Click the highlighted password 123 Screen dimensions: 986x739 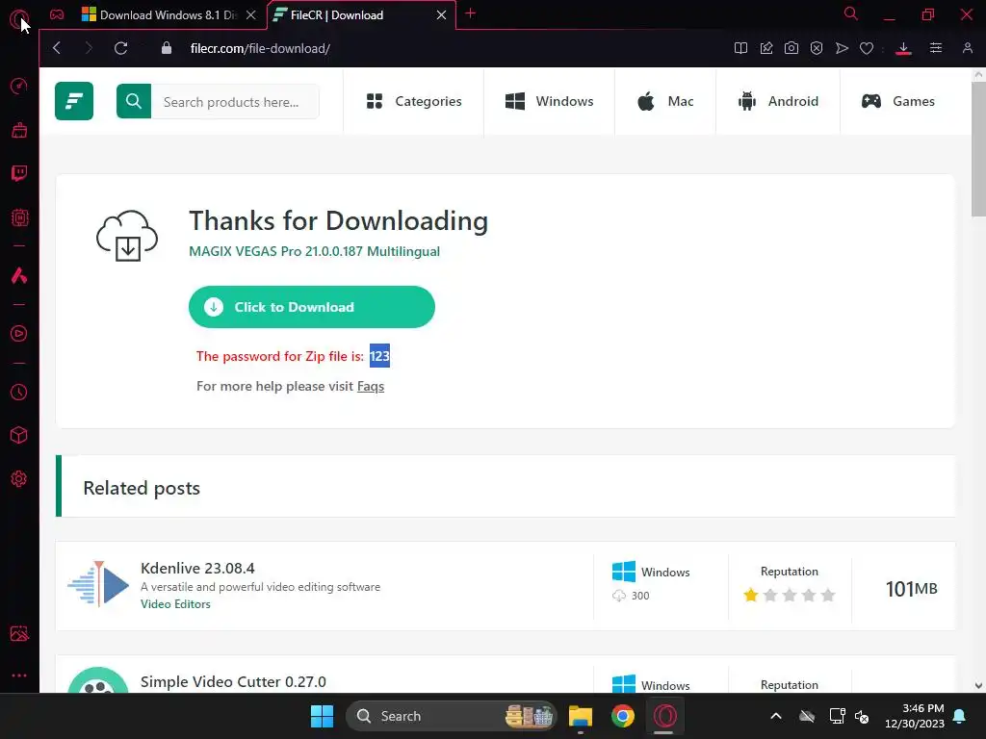[379, 356]
